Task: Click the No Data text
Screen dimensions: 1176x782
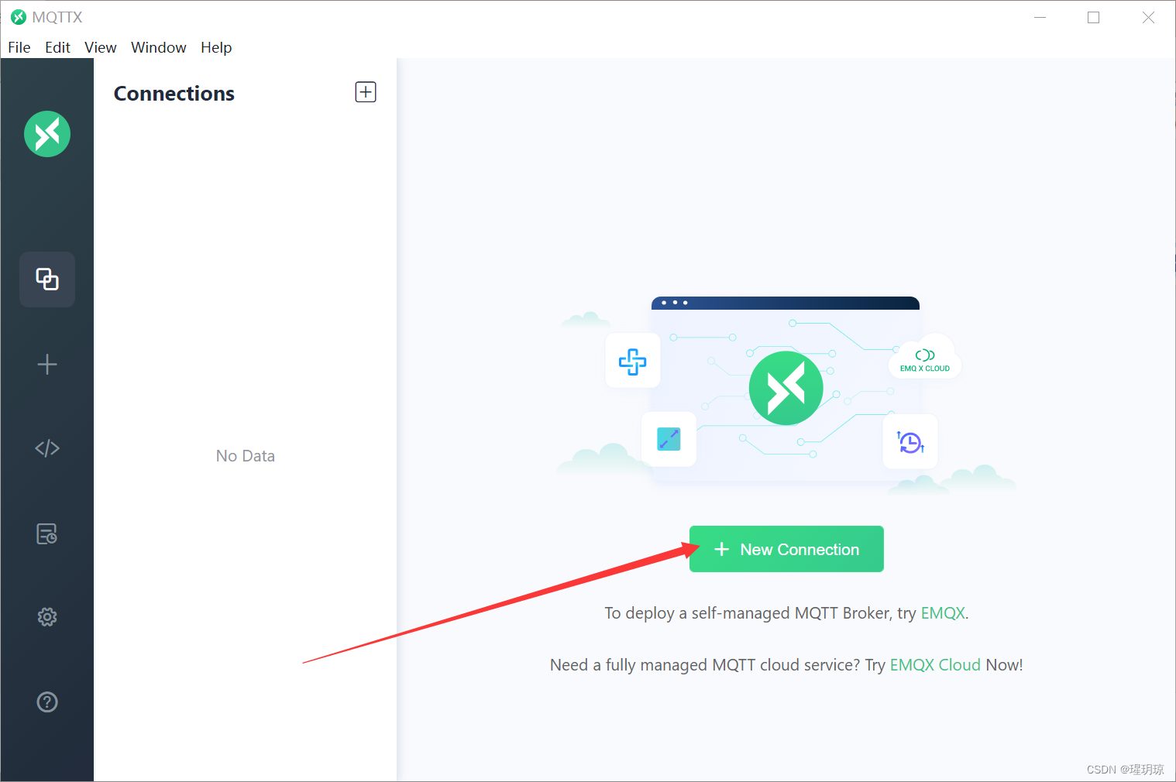Action: point(246,456)
